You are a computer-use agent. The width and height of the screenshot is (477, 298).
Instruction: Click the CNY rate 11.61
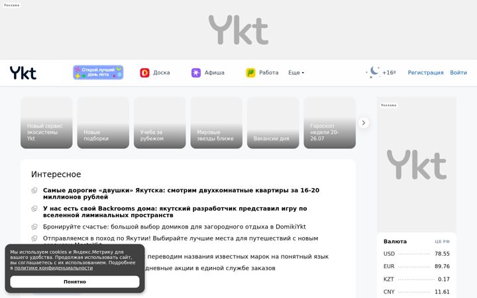[442, 292]
